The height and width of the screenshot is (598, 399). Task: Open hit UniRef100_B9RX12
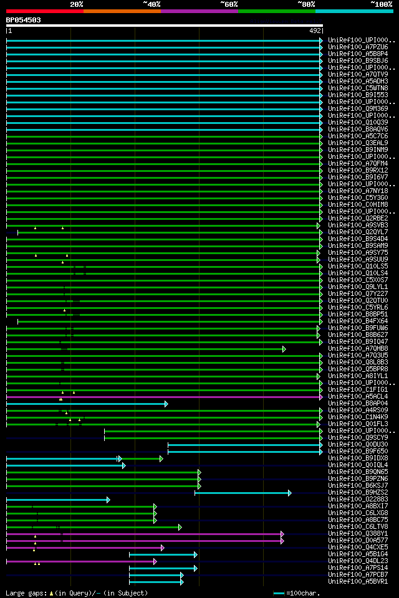click(x=358, y=171)
